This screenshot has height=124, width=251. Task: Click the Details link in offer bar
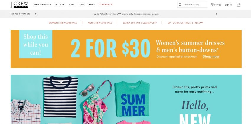point(155,14)
